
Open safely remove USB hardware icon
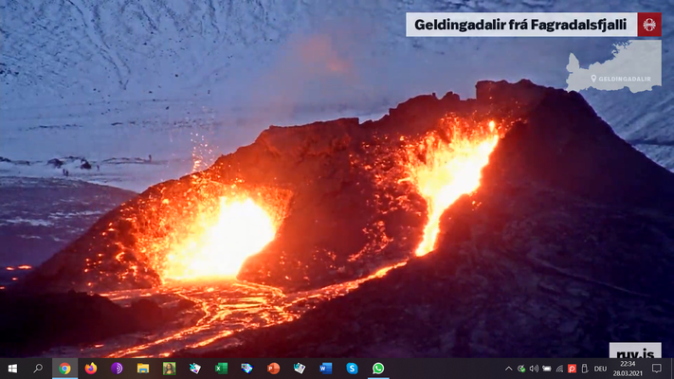click(x=584, y=369)
